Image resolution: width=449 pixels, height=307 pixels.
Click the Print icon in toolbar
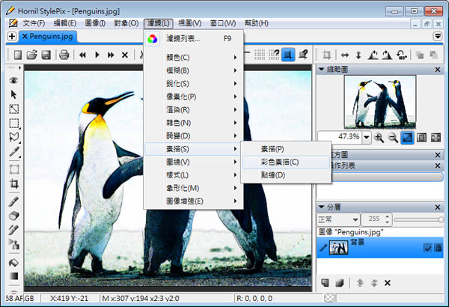tap(64, 55)
